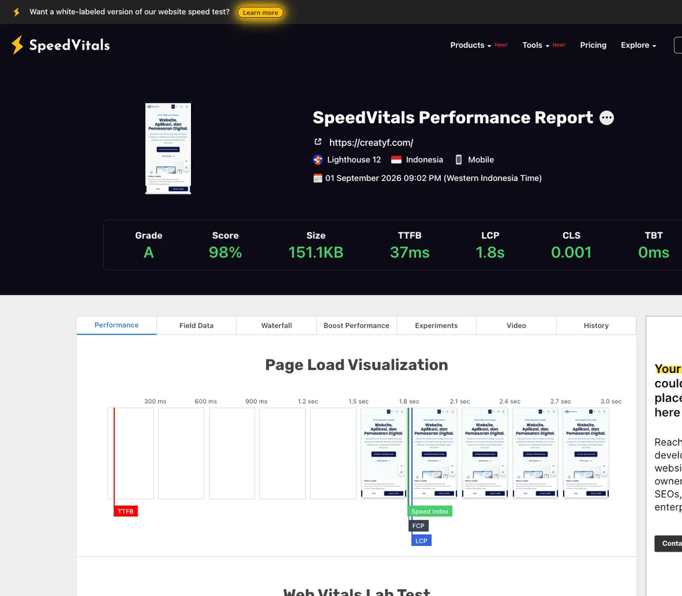The height and width of the screenshot is (596, 682).
Task: Click the calendar icon beside the date
Action: click(318, 178)
